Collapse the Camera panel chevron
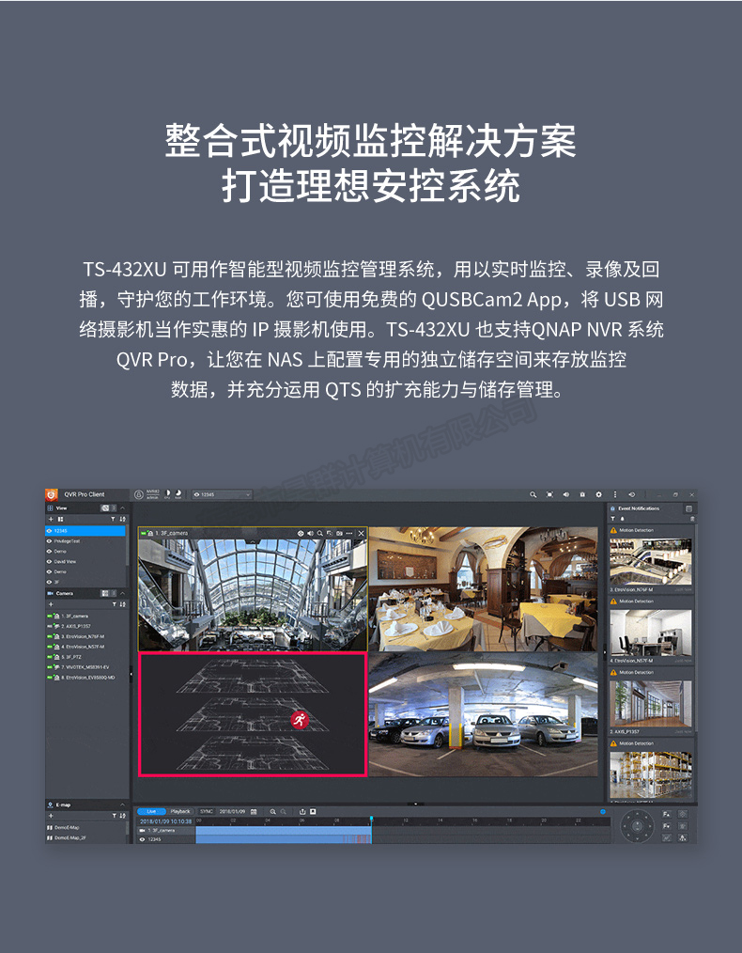742x953 pixels. click(x=123, y=593)
